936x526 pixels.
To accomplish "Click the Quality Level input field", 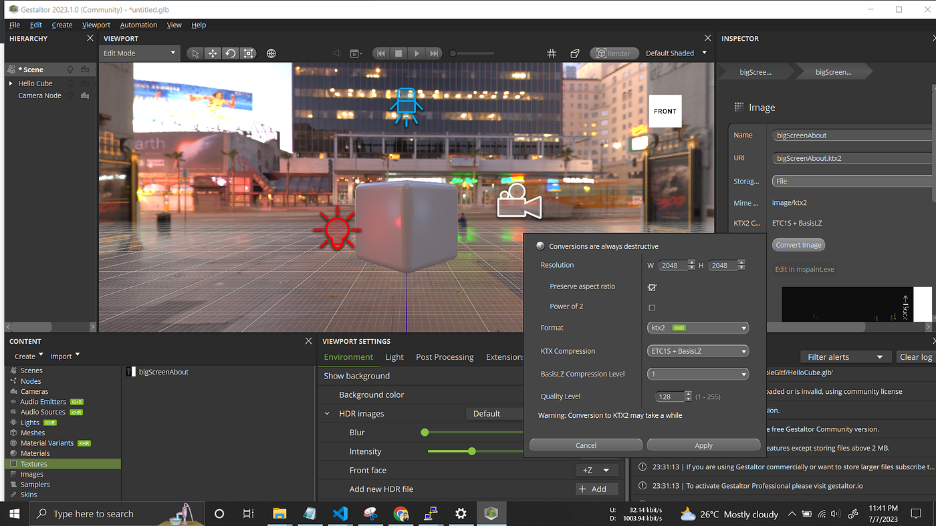I will [671, 397].
